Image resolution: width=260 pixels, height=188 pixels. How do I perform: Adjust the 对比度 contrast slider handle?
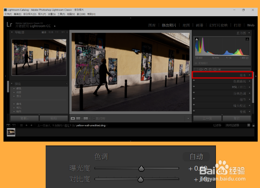point(140,179)
